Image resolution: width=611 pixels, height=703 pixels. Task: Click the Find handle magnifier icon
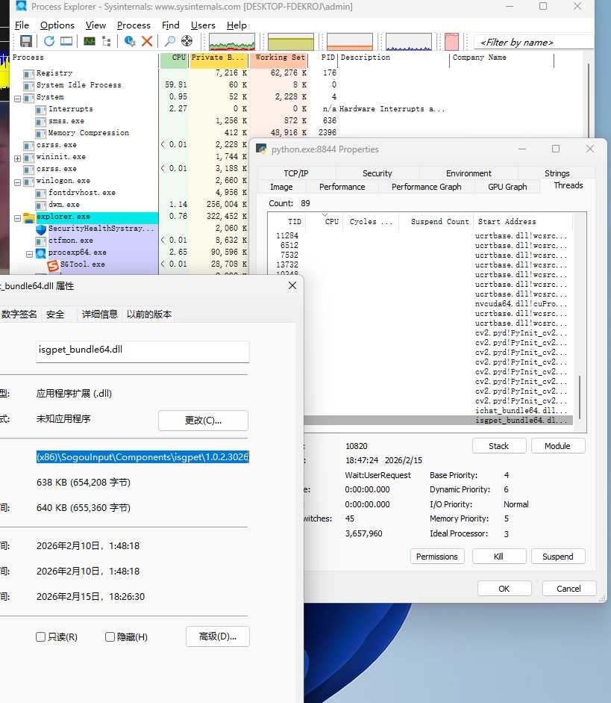170,41
